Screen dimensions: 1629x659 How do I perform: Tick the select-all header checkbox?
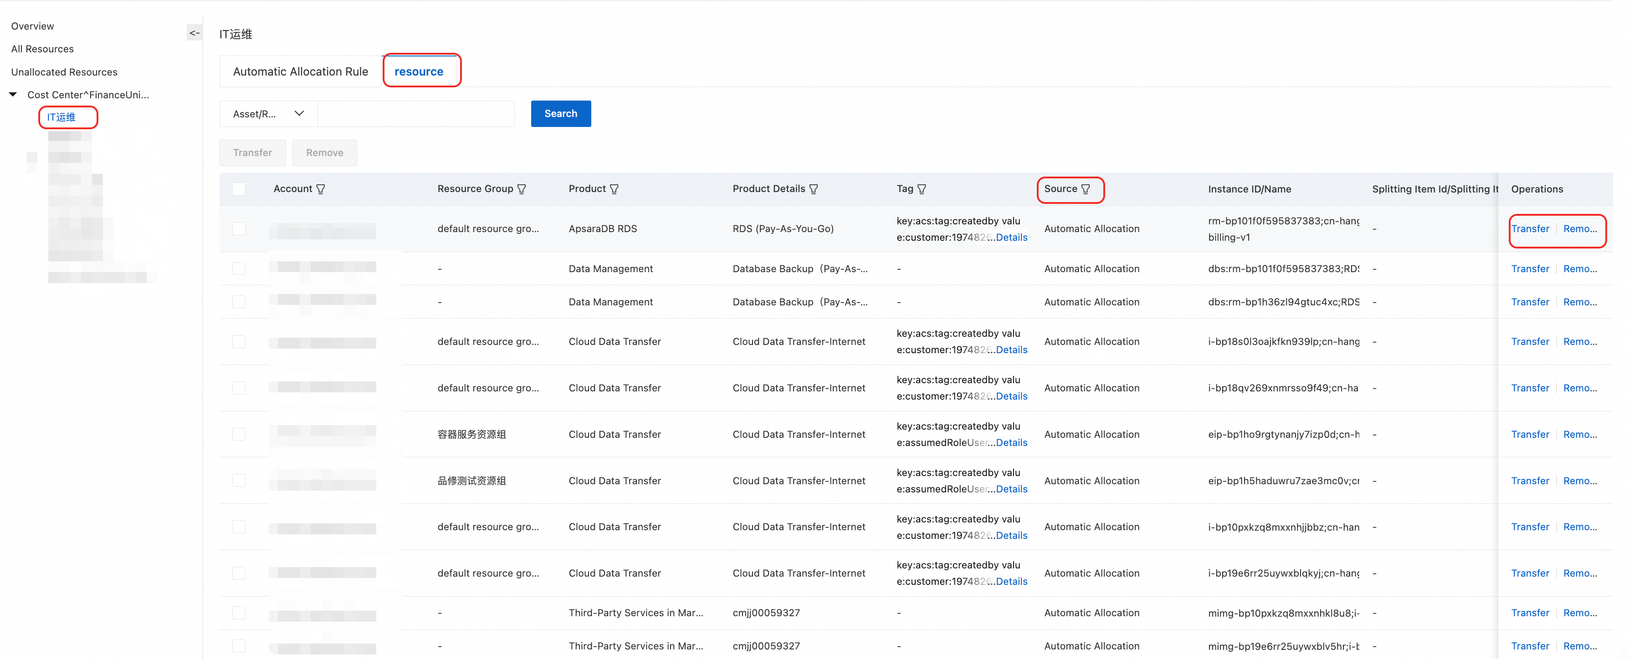click(x=239, y=189)
